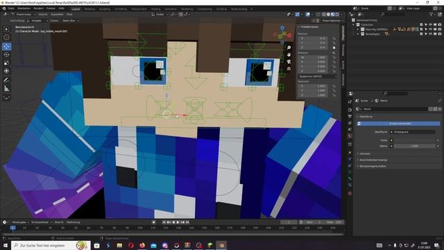Select the Rotate tool
444x250 pixels.
click(6, 55)
